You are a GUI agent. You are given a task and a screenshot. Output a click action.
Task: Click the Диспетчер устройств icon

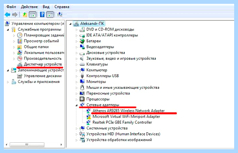point(20,64)
